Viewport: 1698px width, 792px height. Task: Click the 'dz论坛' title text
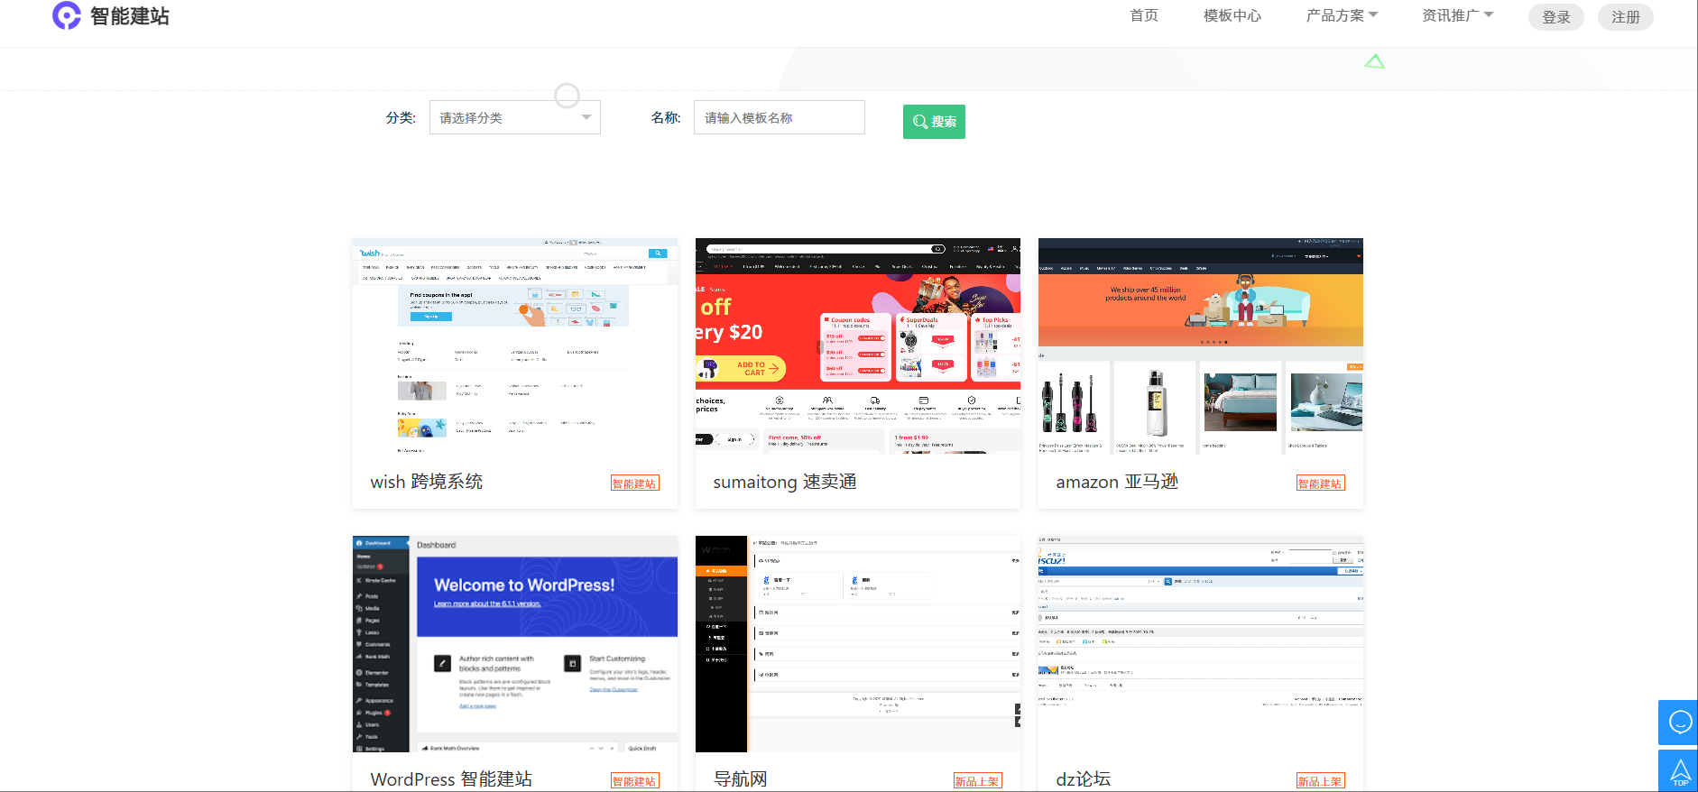tap(1084, 779)
